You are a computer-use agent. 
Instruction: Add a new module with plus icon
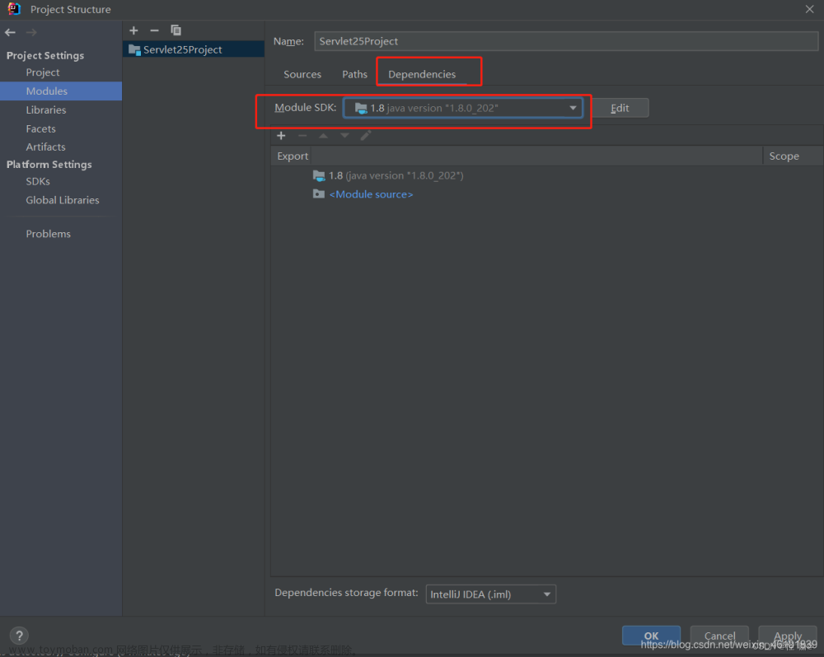tap(133, 30)
